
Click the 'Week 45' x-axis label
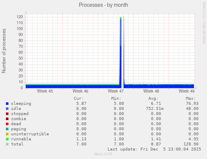click(45, 91)
